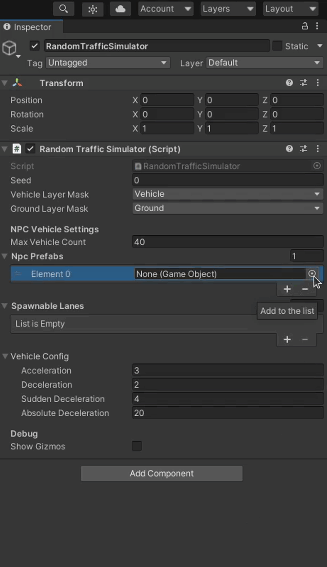
Task: Disable Random Traffic Simulator script checkbox
Action: [30, 148]
